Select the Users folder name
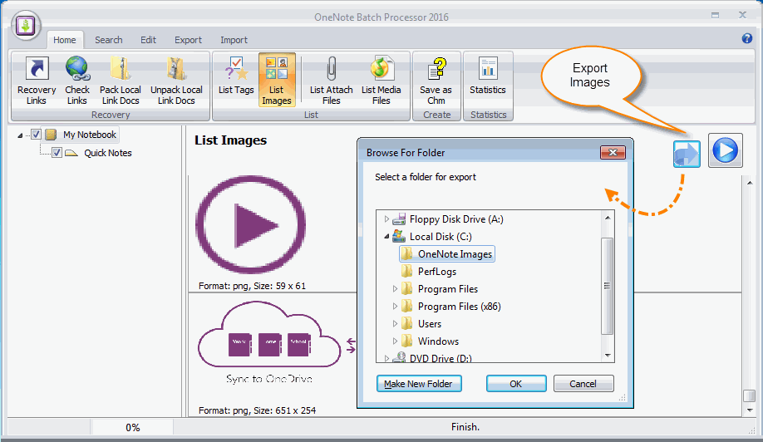The width and height of the screenshot is (763, 442). click(430, 324)
